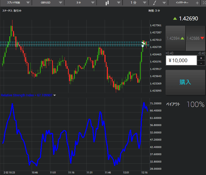This screenshot has height=175, width=206.
Task: Open the GBP/USD currency pair dropdown
Action: (48, 3)
